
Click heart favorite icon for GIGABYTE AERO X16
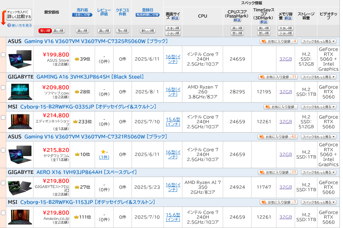tap(262, 172)
